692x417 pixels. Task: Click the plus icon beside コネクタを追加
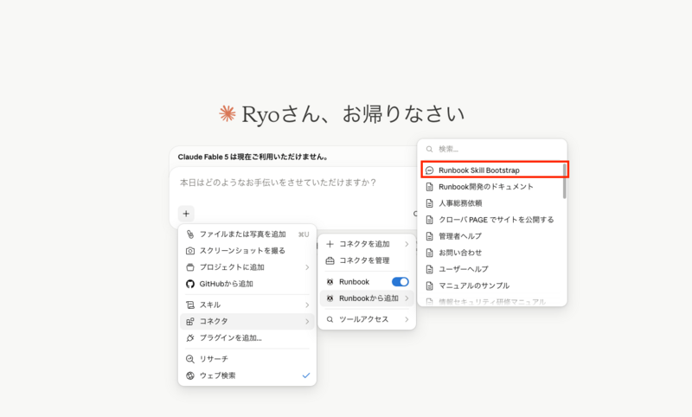tap(330, 244)
